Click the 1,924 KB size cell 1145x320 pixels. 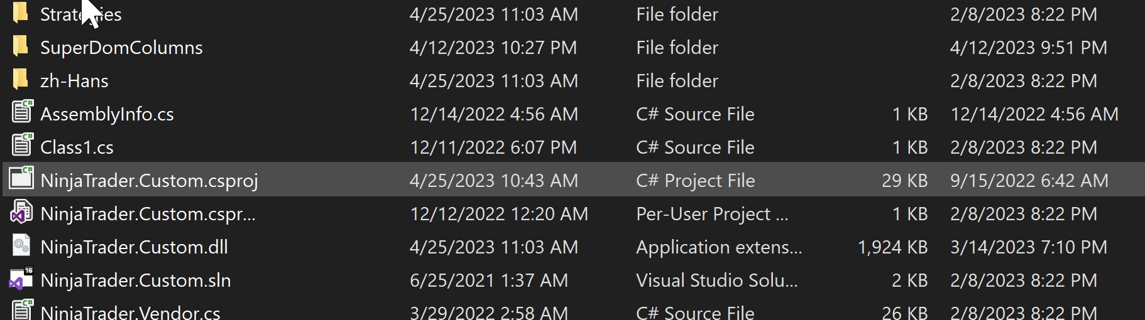(x=892, y=247)
